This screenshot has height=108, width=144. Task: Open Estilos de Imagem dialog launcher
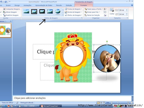[82, 18]
